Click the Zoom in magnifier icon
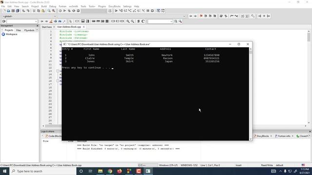The width and height of the screenshot is (312, 175). pos(128,21)
